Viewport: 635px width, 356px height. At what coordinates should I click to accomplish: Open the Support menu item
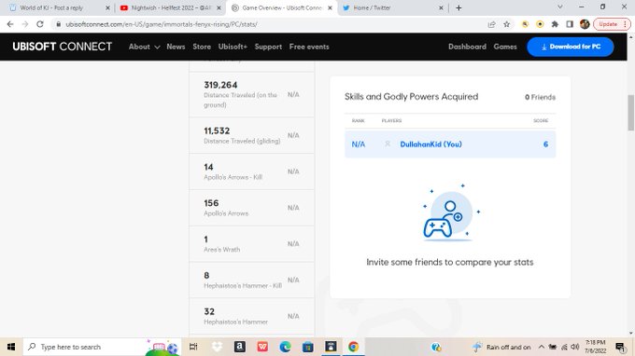[x=268, y=47]
